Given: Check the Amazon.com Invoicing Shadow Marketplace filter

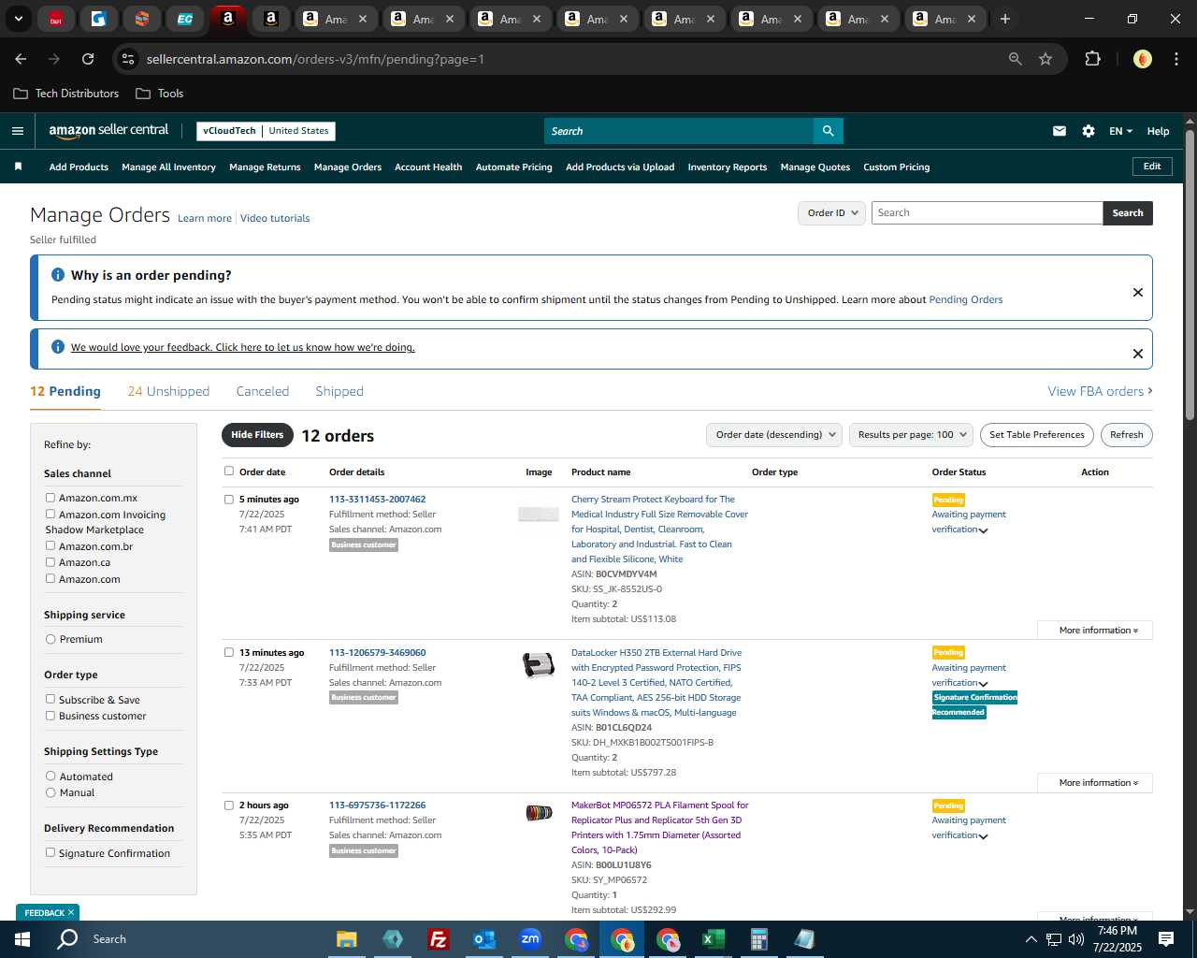Looking at the screenshot, I should coord(50,514).
